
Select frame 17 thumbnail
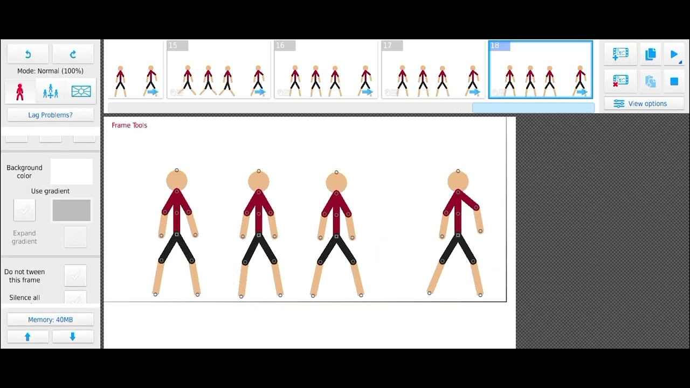tap(433, 70)
